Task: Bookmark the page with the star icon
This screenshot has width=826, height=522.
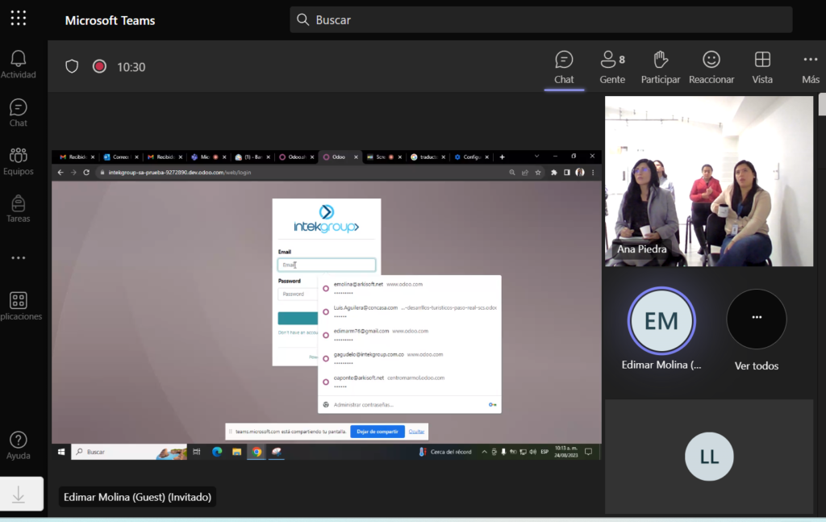Action: click(x=538, y=172)
